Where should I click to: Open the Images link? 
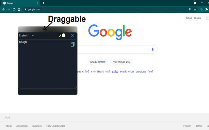pyautogui.click(x=197, y=18)
